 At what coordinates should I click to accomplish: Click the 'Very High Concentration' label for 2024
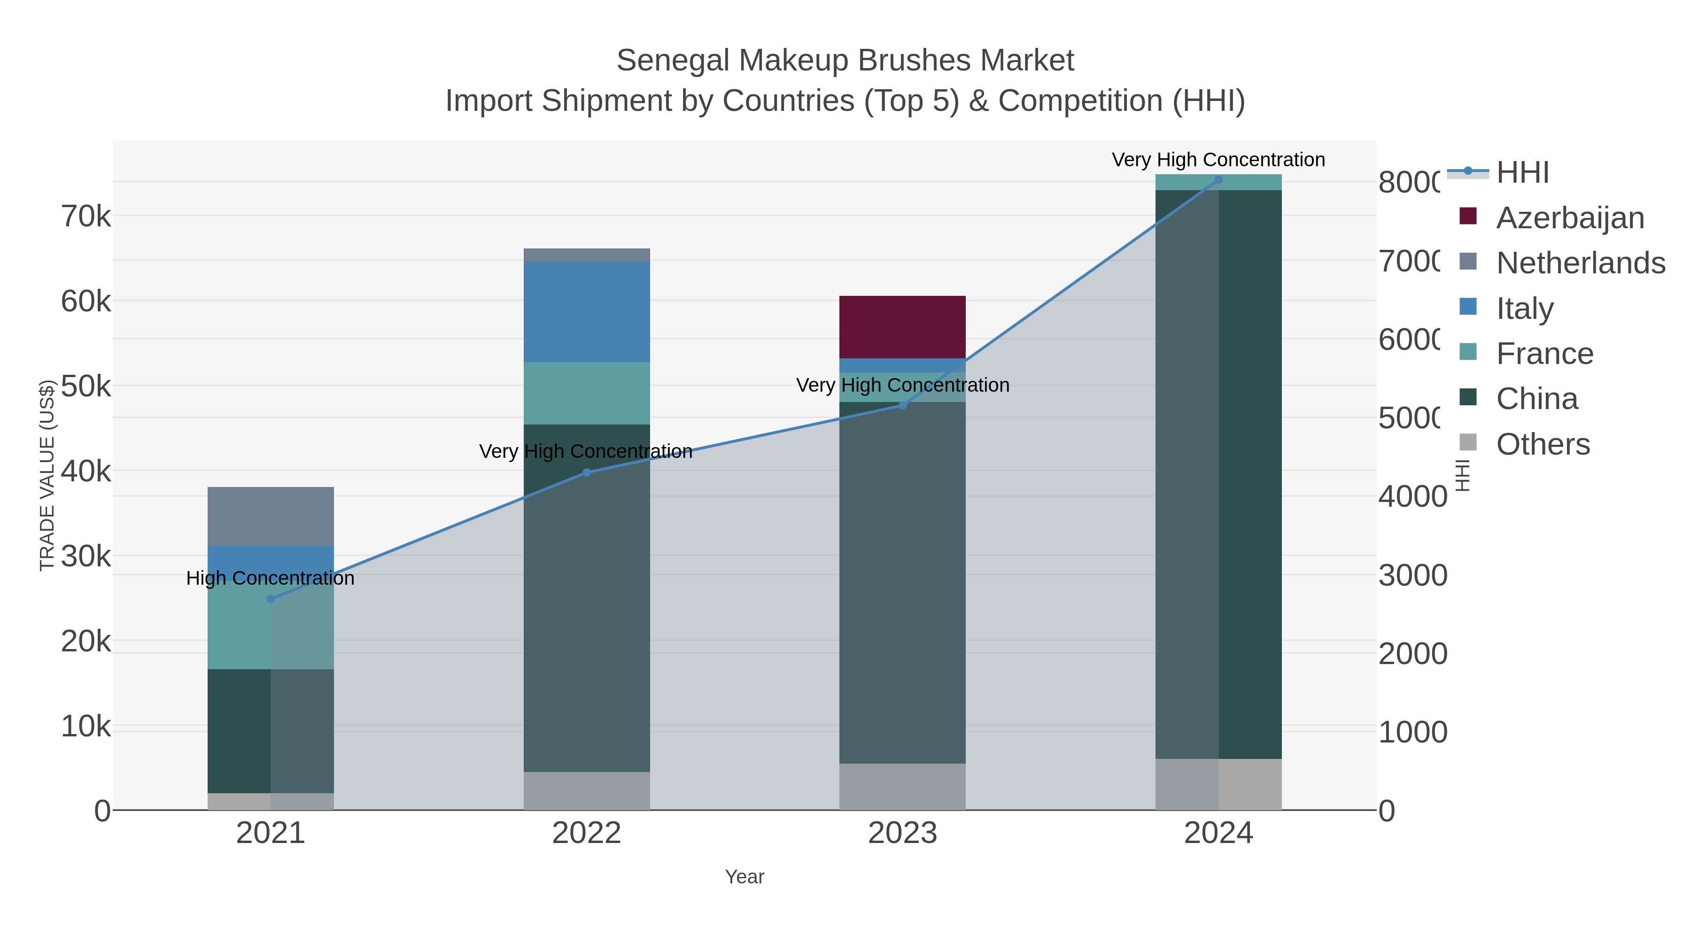pos(1218,160)
